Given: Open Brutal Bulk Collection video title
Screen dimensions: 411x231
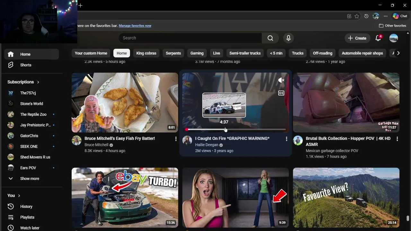Looking at the screenshot, I should click(x=348, y=141).
